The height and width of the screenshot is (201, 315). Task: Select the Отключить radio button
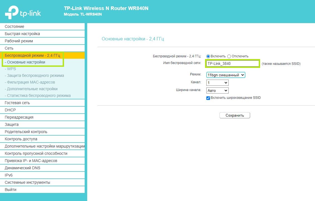point(229,56)
